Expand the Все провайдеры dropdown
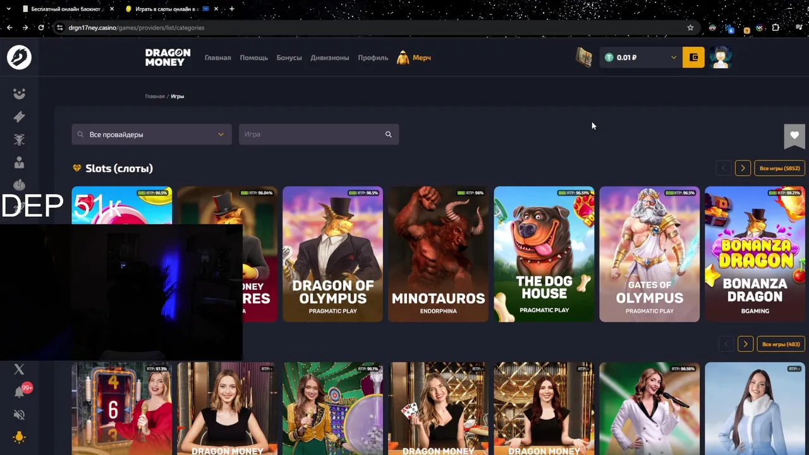 click(151, 134)
